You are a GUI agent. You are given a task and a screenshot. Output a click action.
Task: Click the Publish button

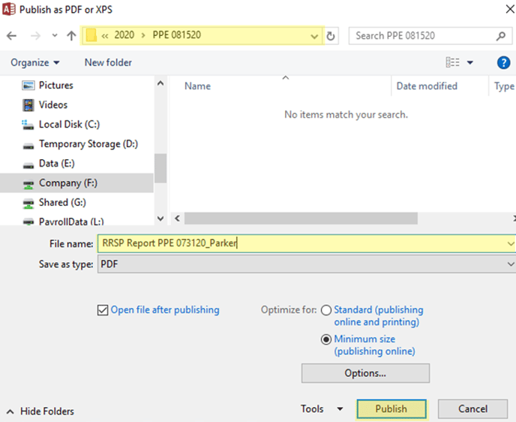391,409
